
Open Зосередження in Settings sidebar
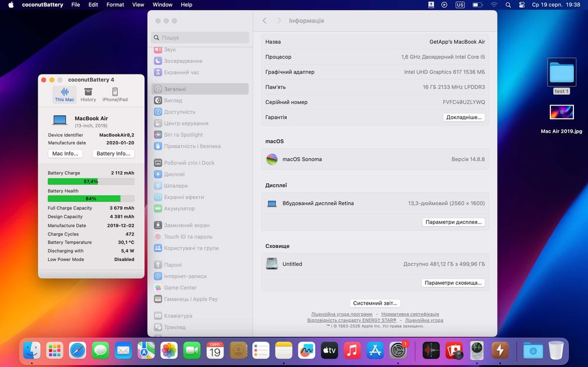[201, 61]
